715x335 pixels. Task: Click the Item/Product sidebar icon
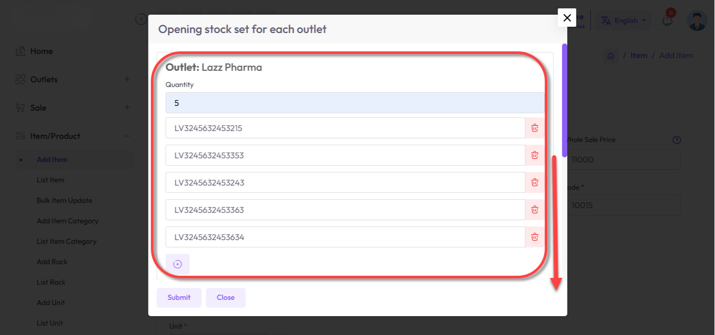pyautogui.click(x=20, y=136)
